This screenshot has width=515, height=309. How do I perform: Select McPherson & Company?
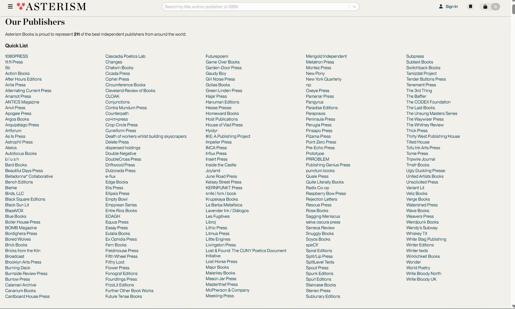point(227,290)
